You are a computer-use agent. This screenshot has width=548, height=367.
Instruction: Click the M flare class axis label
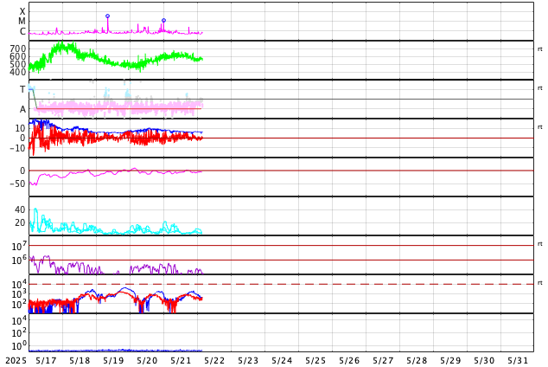coord(22,22)
